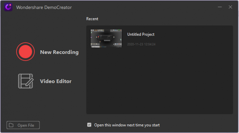The height and width of the screenshot is (133, 239).
Task: Select the Untitled Project title text
Action: (x=141, y=34)
